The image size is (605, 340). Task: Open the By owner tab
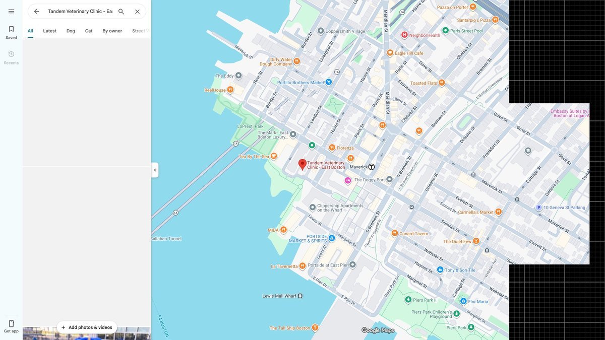[112, 31]
